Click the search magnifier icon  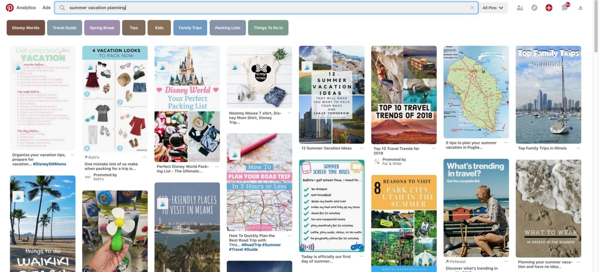coord(62,8)
